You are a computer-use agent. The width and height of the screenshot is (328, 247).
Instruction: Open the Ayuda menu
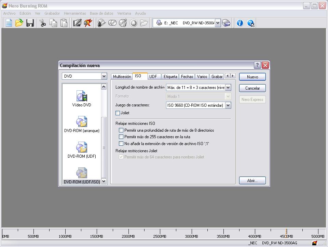(140, 13)
